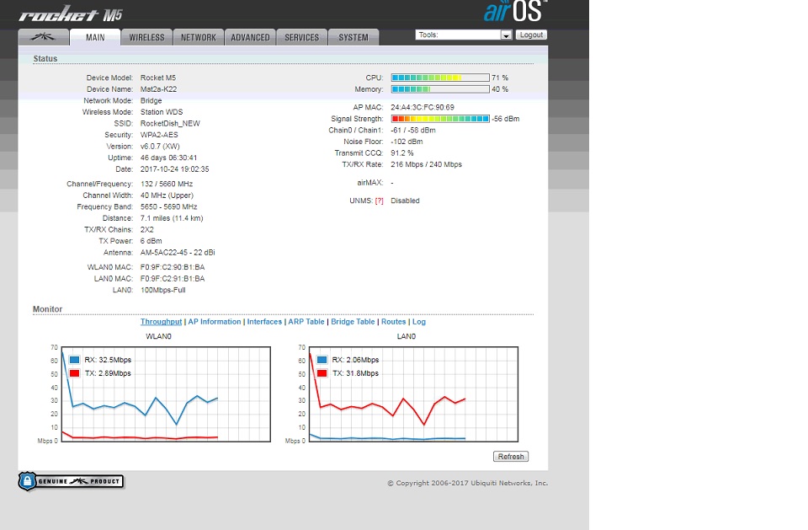
Task: Open the ARP Table link
Action: [x=306, y=322]
